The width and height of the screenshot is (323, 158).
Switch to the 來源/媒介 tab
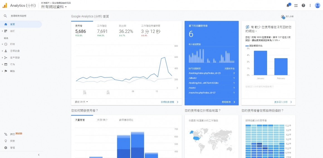tap(102, 120)
